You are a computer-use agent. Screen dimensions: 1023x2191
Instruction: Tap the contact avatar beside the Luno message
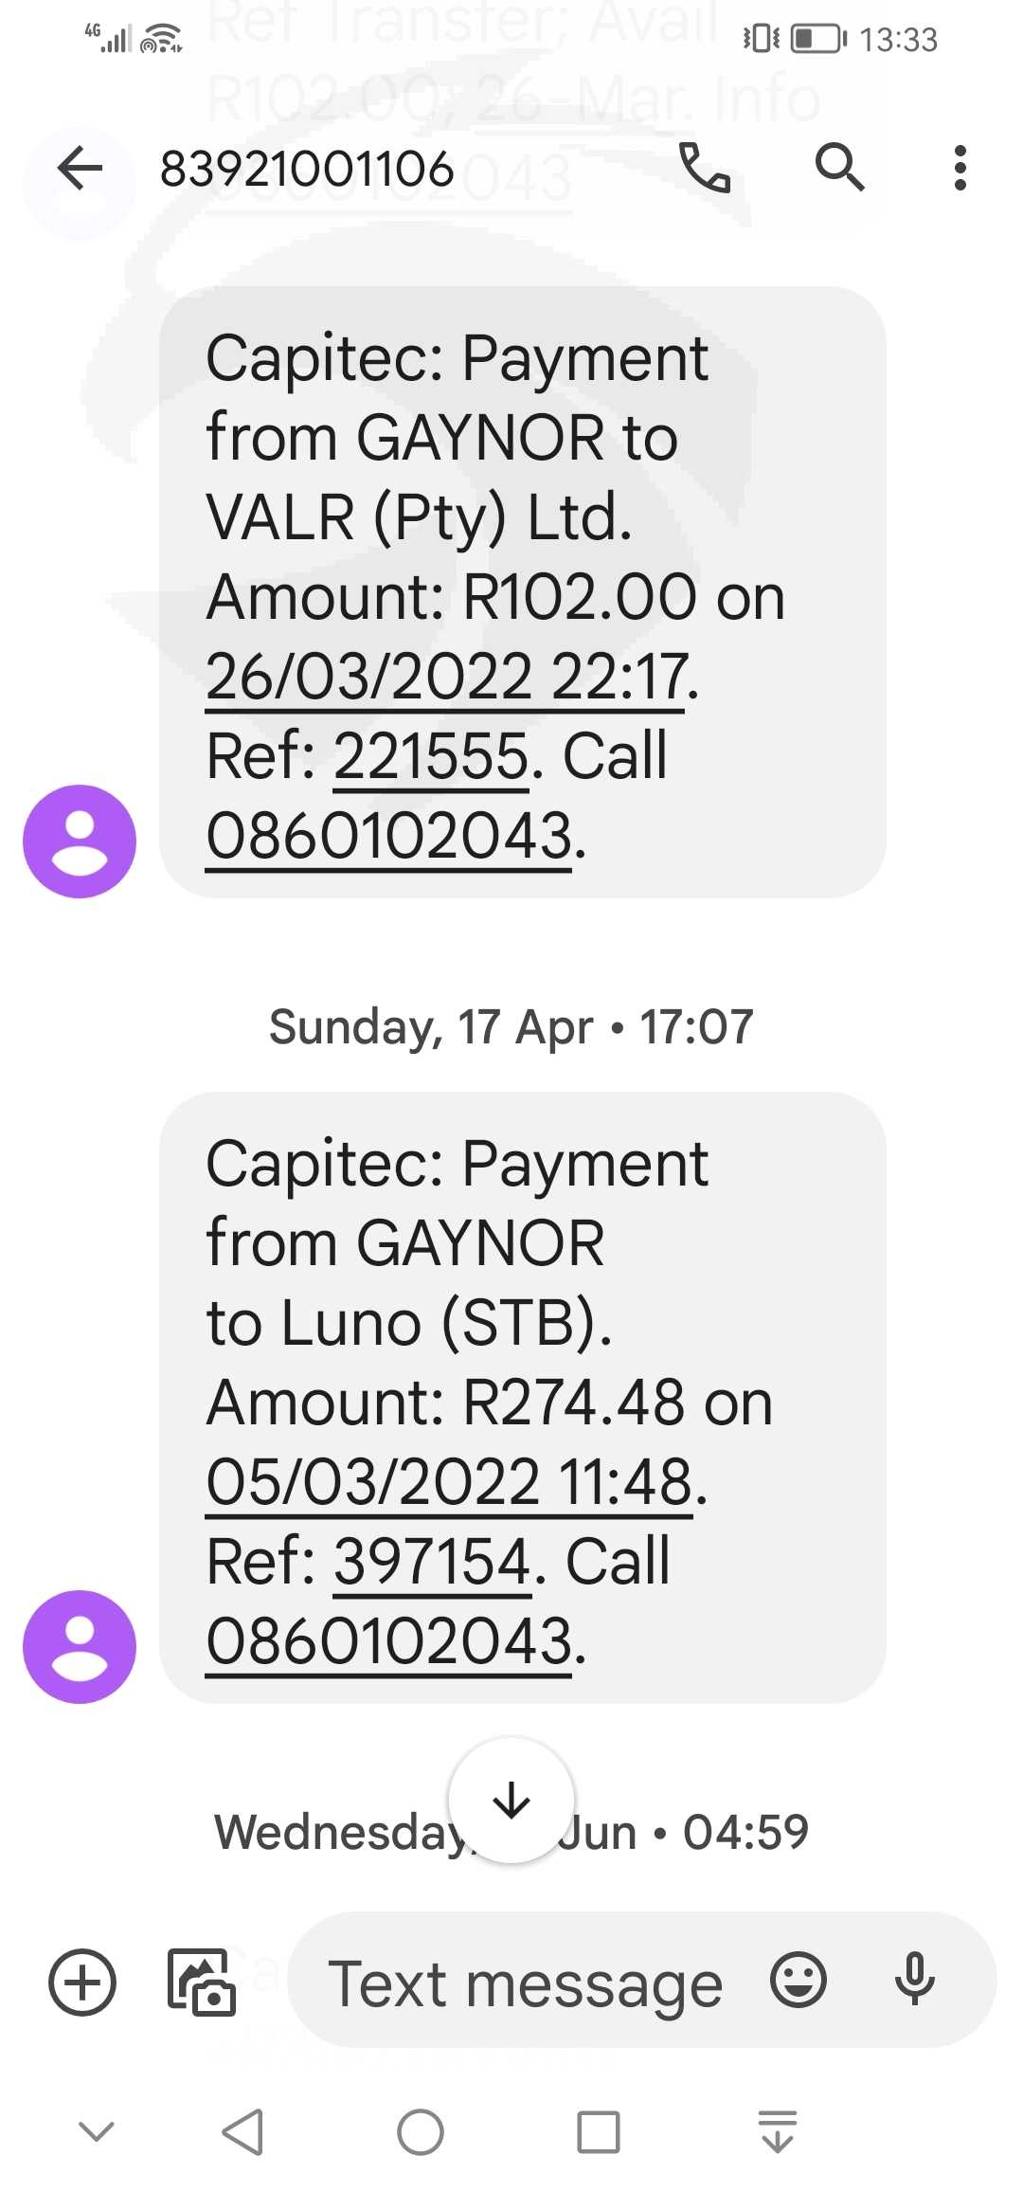(80, 1647)
